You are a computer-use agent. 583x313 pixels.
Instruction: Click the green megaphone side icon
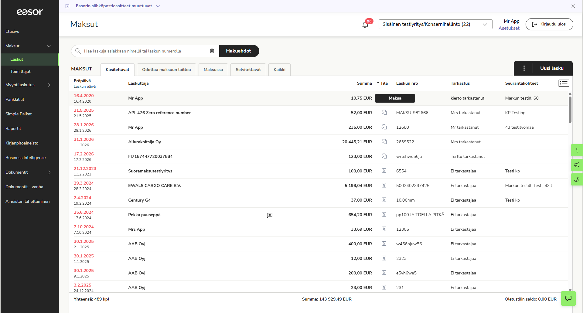pos(577,165)
